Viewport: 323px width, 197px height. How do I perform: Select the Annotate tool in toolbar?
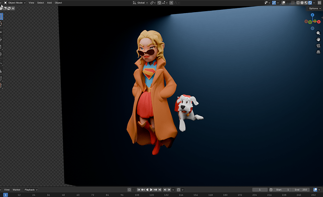(x=1, y=63)
